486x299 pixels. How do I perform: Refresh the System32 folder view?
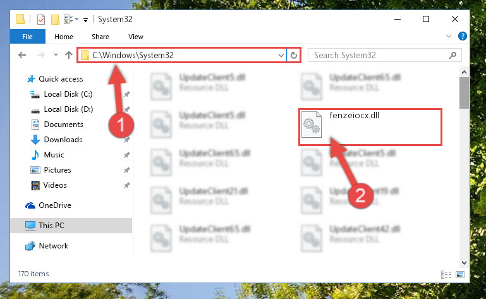tap(293, 56)
